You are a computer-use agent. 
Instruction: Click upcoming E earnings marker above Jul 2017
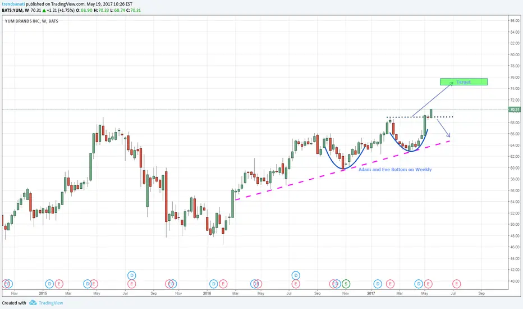[x=456, y=284]
